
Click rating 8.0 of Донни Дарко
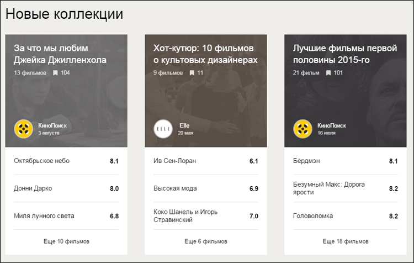[x=114, y=188]
